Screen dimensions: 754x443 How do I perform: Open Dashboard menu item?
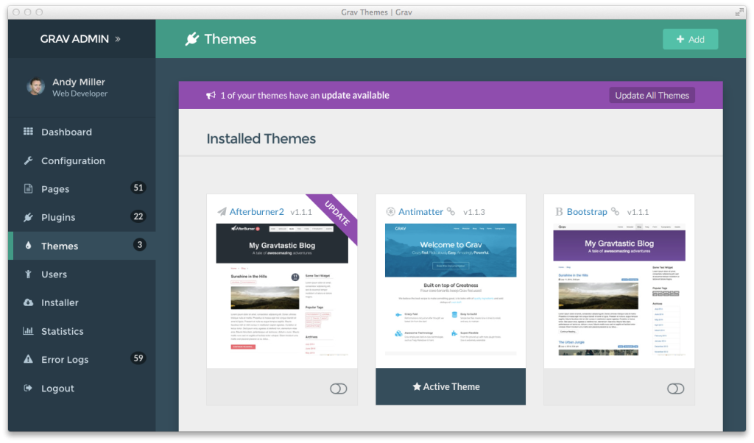pos(82,132)
